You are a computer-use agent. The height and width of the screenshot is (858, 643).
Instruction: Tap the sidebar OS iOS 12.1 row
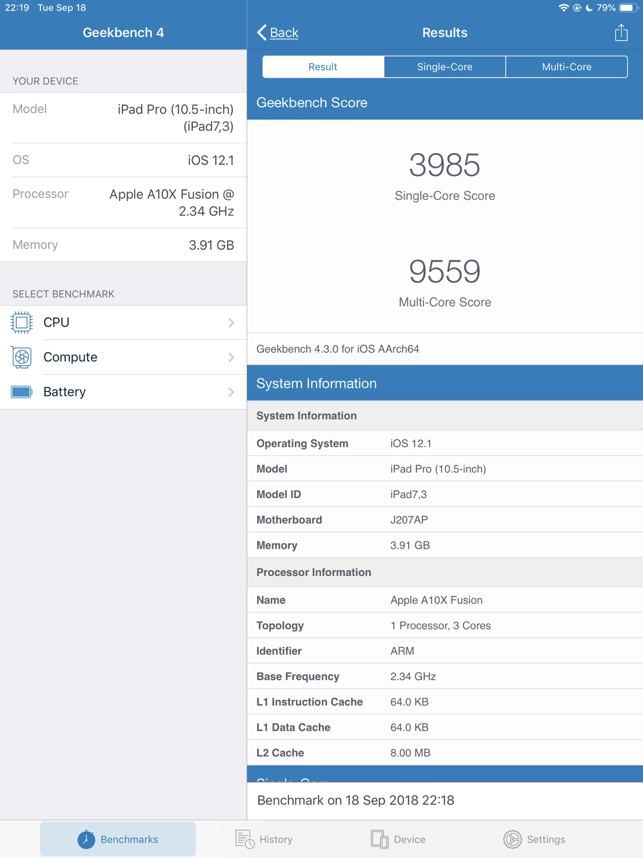pyautogui.click(x=123, y=160)
